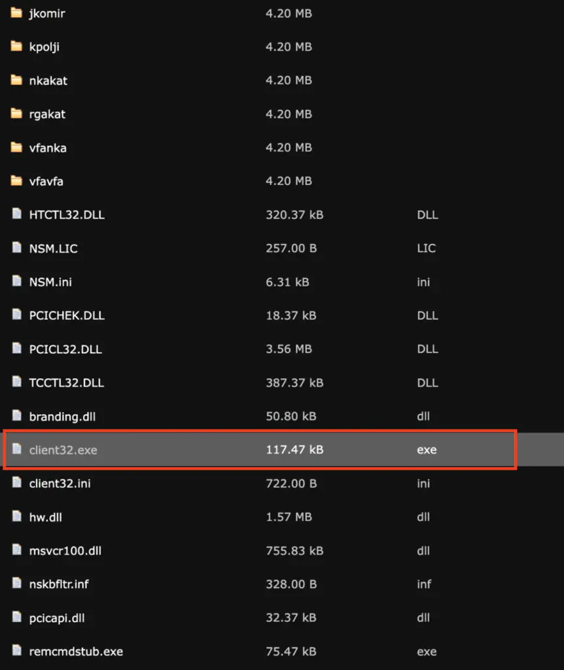Open the rgakat folder
The width and height of the screenshot is (564, 670).
[x=47, y=114]
